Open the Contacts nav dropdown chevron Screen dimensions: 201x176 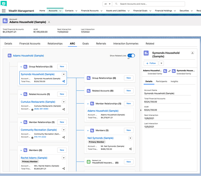tap(76, 11)
